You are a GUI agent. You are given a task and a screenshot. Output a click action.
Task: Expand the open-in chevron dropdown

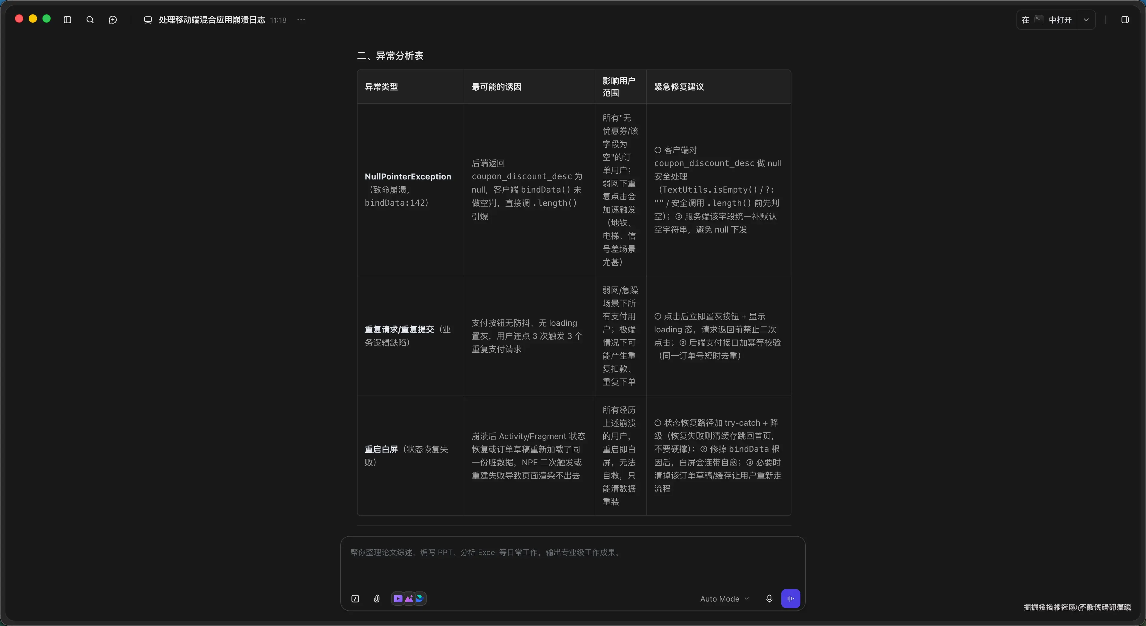click(1086, 20)
